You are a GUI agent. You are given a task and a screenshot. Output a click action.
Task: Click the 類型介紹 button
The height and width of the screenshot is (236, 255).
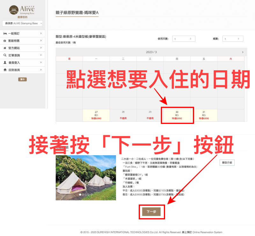pos(227,163)
